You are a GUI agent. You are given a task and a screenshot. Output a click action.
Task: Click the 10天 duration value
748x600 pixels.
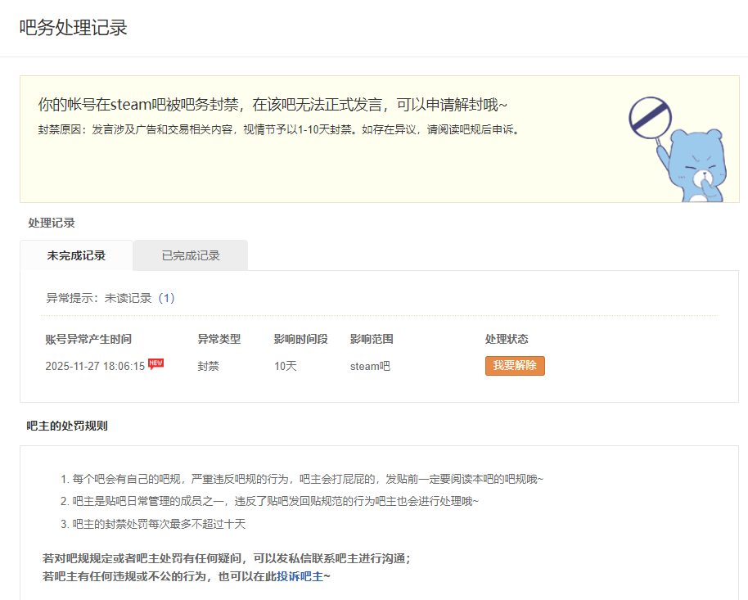tap(286, 366)
